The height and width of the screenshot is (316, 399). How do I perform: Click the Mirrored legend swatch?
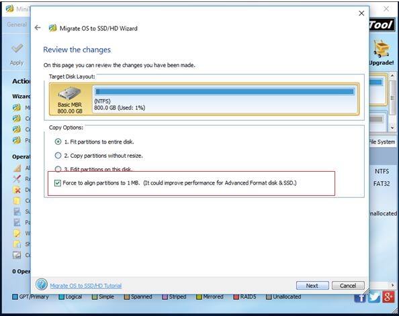click(x=199, y=297)
